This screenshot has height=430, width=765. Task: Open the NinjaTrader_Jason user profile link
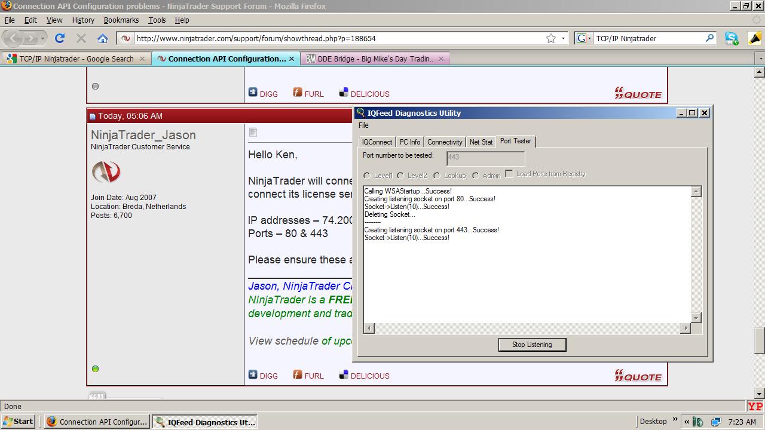[x=143, y=135]
